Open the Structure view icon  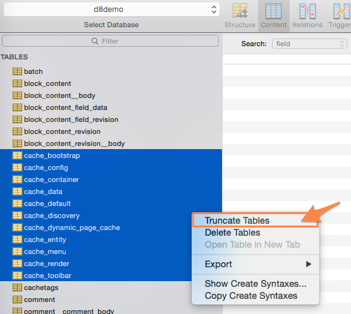pyautogui.click(x=240, y=11)
